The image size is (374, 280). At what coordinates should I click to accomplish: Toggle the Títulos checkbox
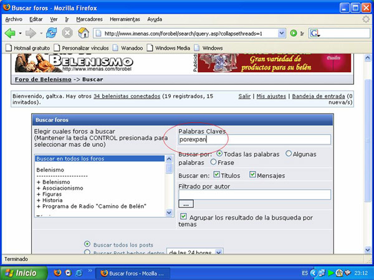coord(216,175)
